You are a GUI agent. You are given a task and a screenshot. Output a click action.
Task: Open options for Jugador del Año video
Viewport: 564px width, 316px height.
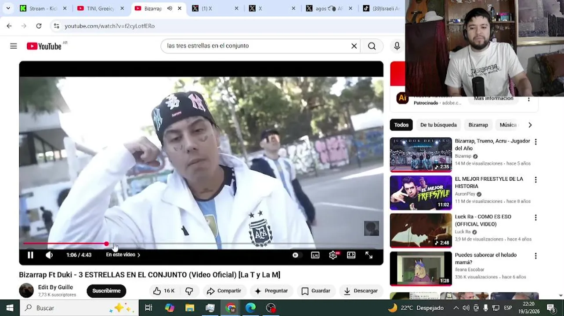[x=535, y=142]
